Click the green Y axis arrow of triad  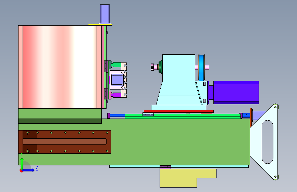(22, 164)
